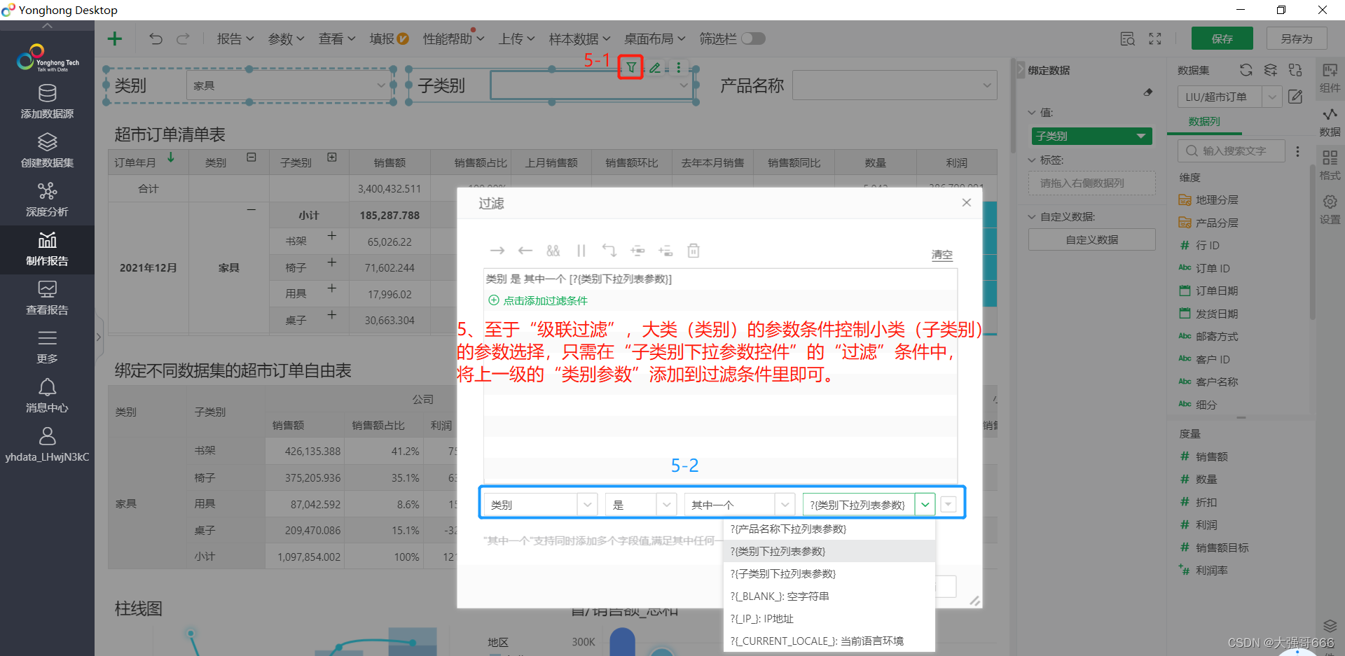
Task: Select the 销售额目标 measure field
Action: click(1222, 547)
